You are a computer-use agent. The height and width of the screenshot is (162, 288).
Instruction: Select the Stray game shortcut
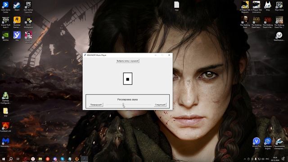pos(268,6)
